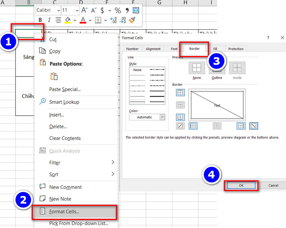
Task: Choose Insert from context menu
Action: 56,115
